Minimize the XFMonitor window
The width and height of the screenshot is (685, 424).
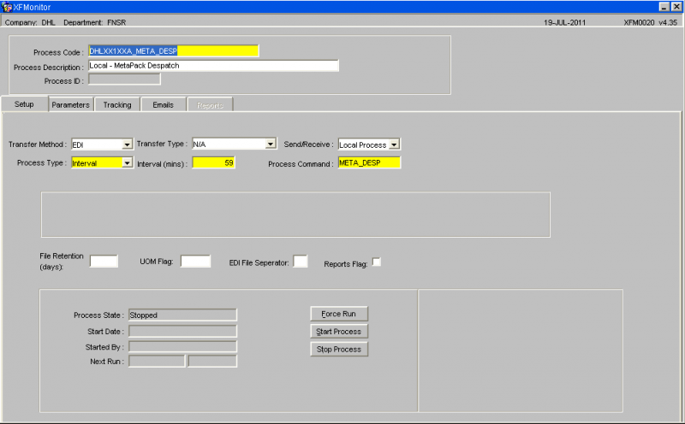664,7
